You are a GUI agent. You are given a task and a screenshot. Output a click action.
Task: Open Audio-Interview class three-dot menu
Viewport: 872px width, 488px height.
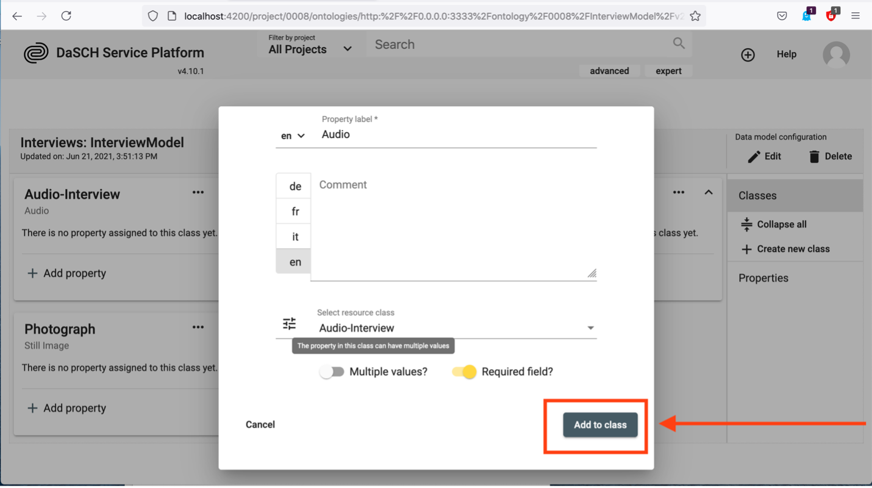point(198,193)
